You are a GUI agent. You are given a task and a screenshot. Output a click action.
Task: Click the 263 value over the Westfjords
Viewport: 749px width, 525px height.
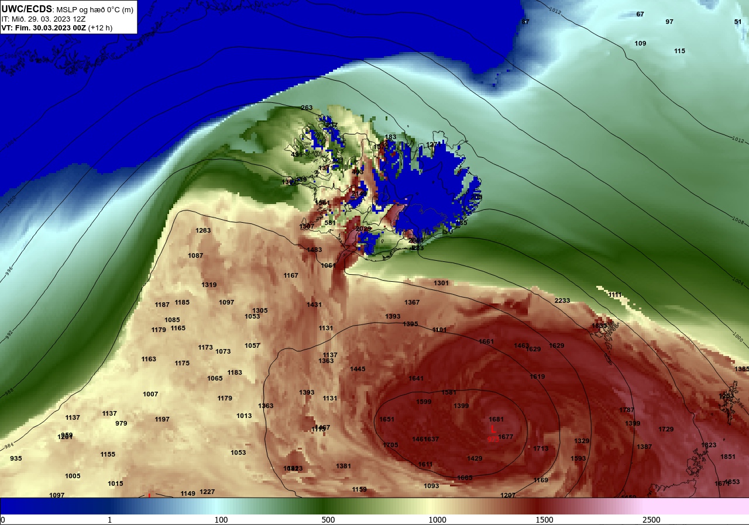click(x=307, y=108)
